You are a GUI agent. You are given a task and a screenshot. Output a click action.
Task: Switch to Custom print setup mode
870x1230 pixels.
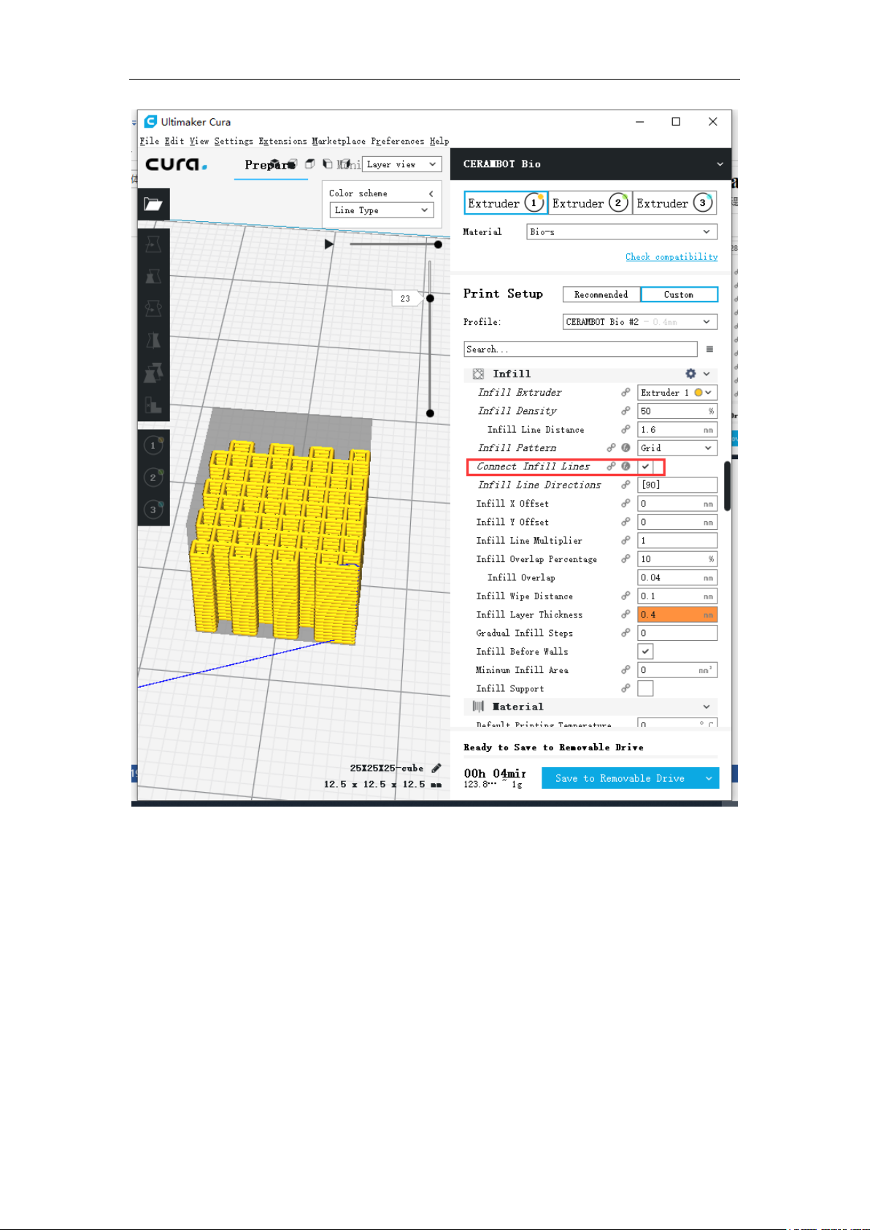[x=679, y=294]
